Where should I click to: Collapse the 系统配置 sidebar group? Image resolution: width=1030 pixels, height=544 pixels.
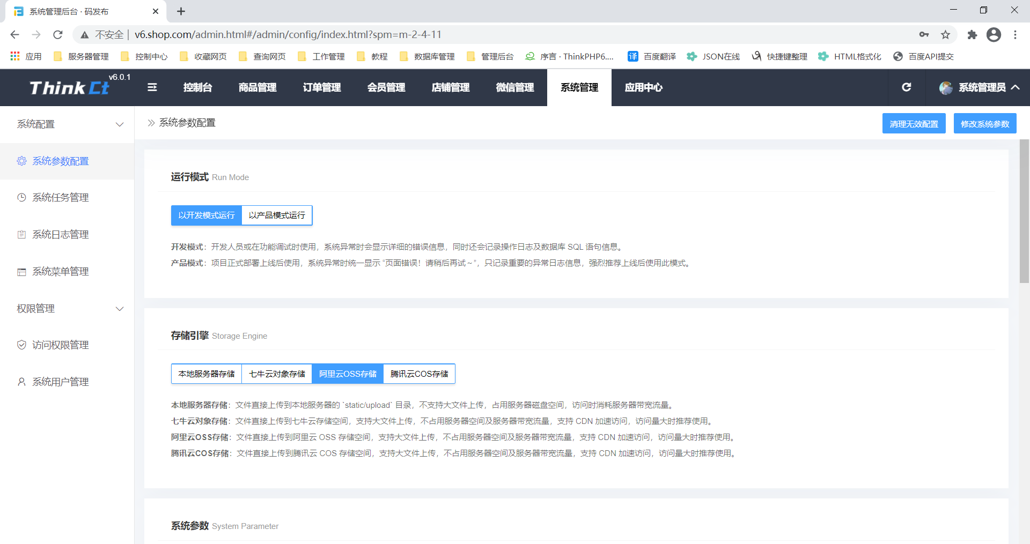[x=120, y=124]
